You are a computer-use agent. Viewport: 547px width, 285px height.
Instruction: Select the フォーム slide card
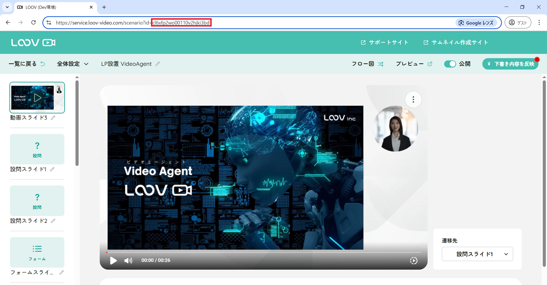pos(37,252)
